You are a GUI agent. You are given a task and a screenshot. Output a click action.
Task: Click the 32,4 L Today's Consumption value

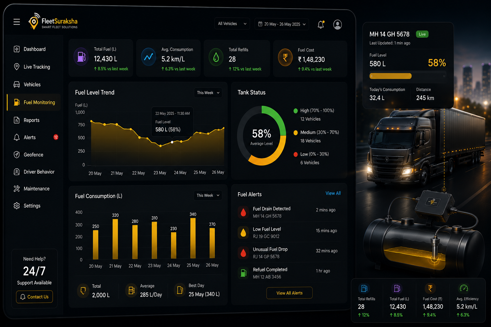tap(377, 98)
